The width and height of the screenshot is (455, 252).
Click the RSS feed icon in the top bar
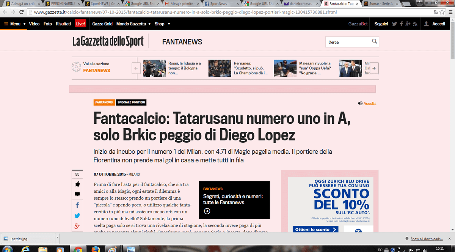(x=415, y=24)
